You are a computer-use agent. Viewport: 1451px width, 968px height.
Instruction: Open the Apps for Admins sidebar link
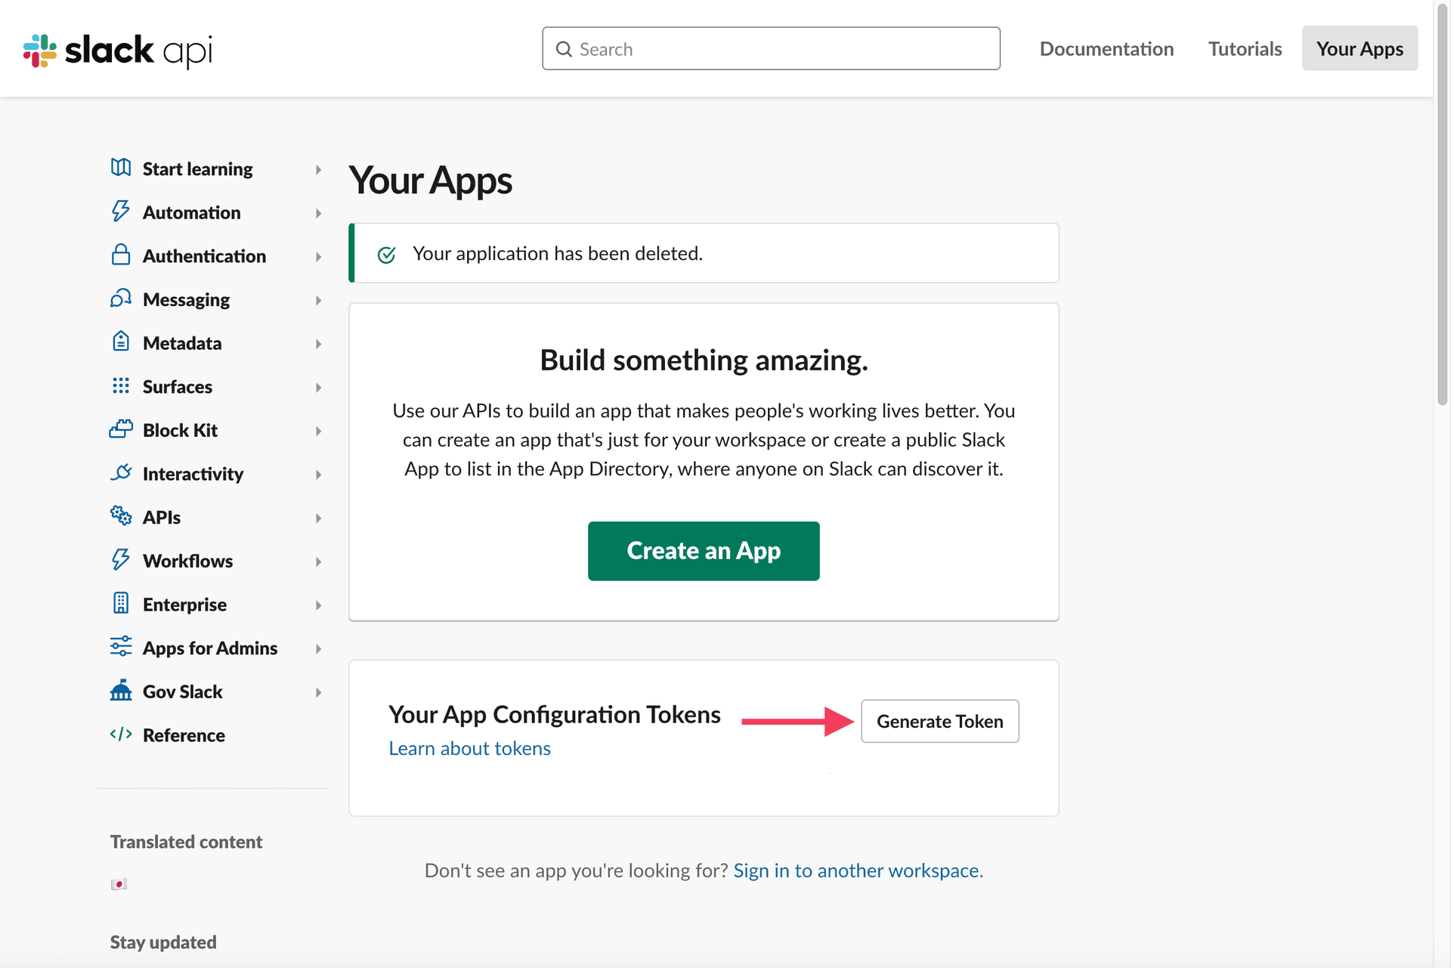coord(210,648)
